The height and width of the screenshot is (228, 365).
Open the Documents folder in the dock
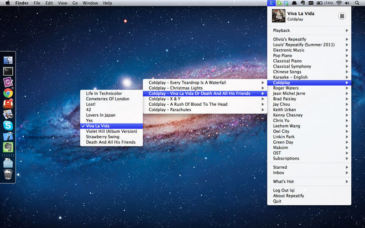8,163
